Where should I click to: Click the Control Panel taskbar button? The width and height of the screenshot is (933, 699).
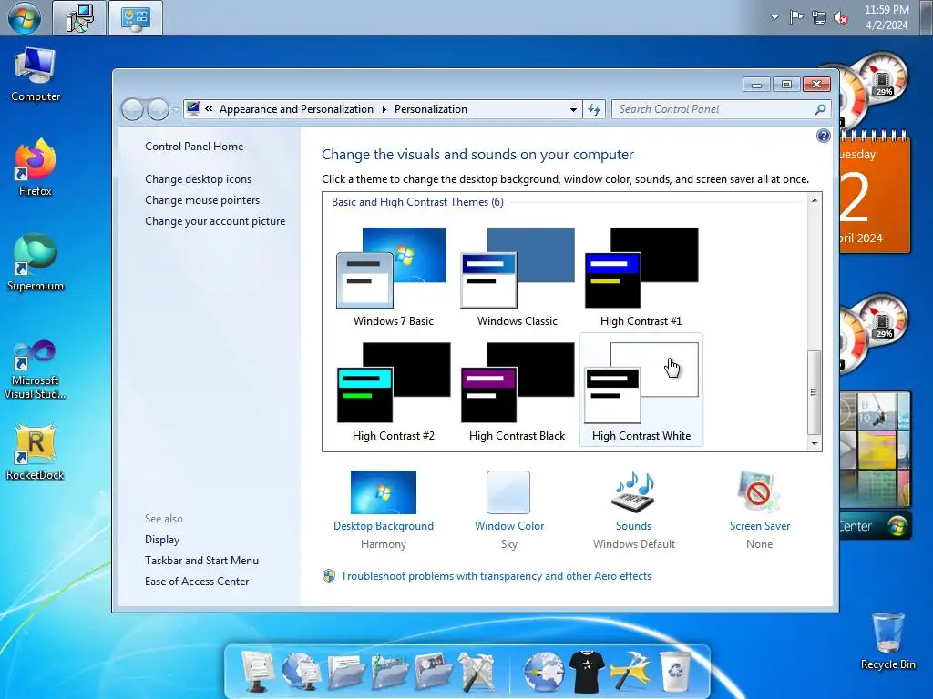pos(136,18)
